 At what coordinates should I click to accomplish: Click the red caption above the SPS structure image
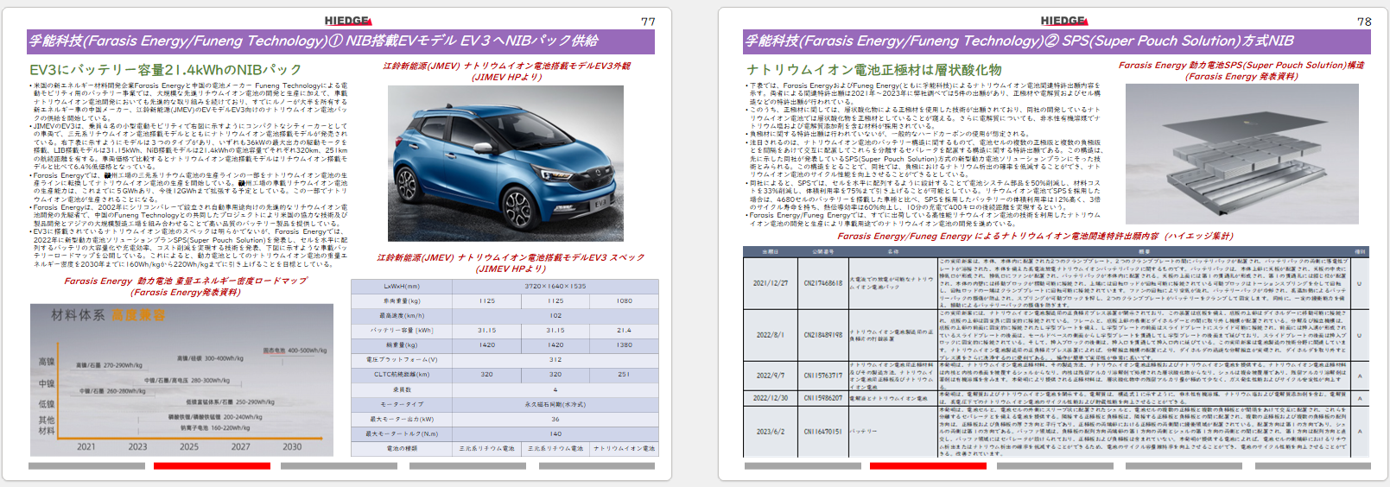click(x=1241, y=70)
